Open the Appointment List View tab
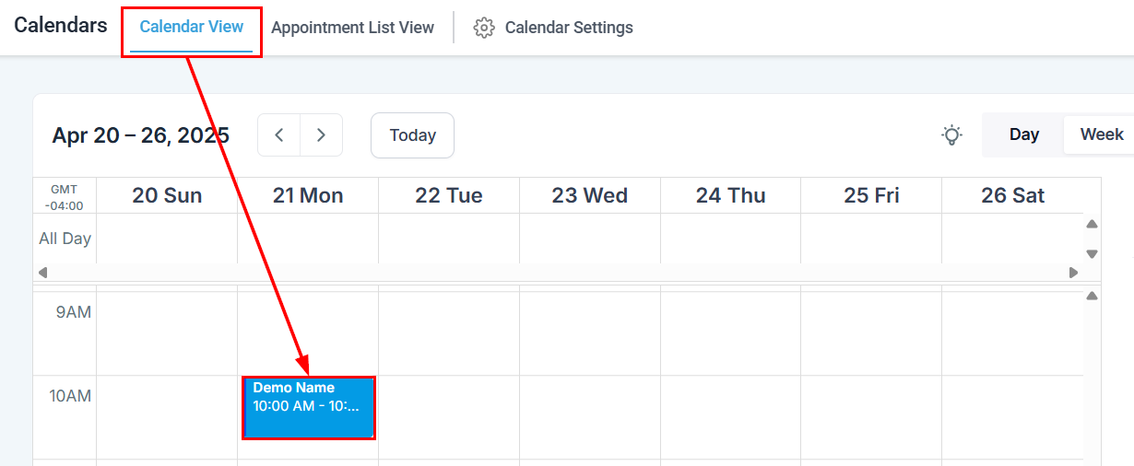 [352, 28]
